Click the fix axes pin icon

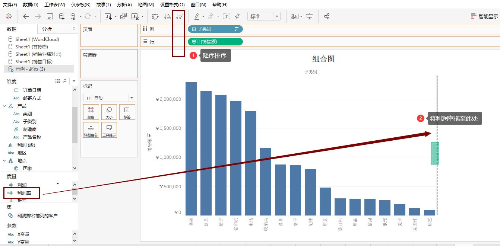coord(237,16)
